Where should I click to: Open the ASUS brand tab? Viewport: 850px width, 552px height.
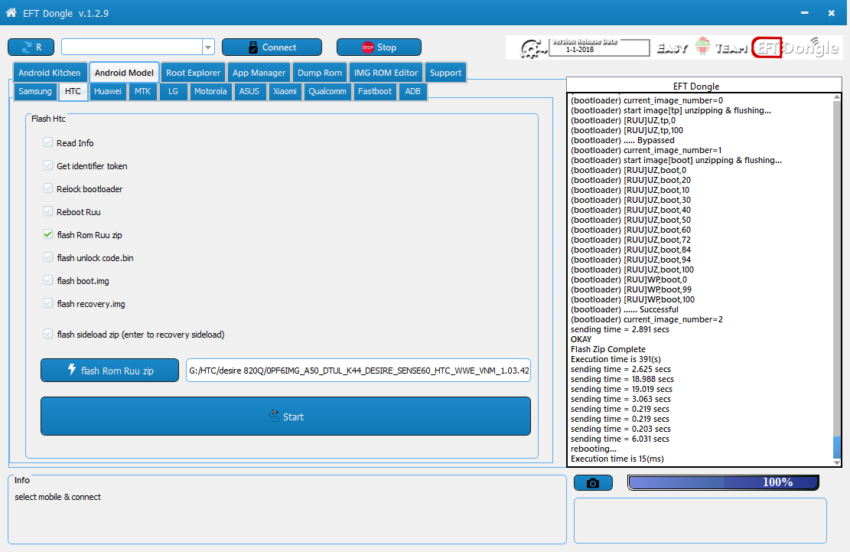pyautogui.click(x=249, y=91)
